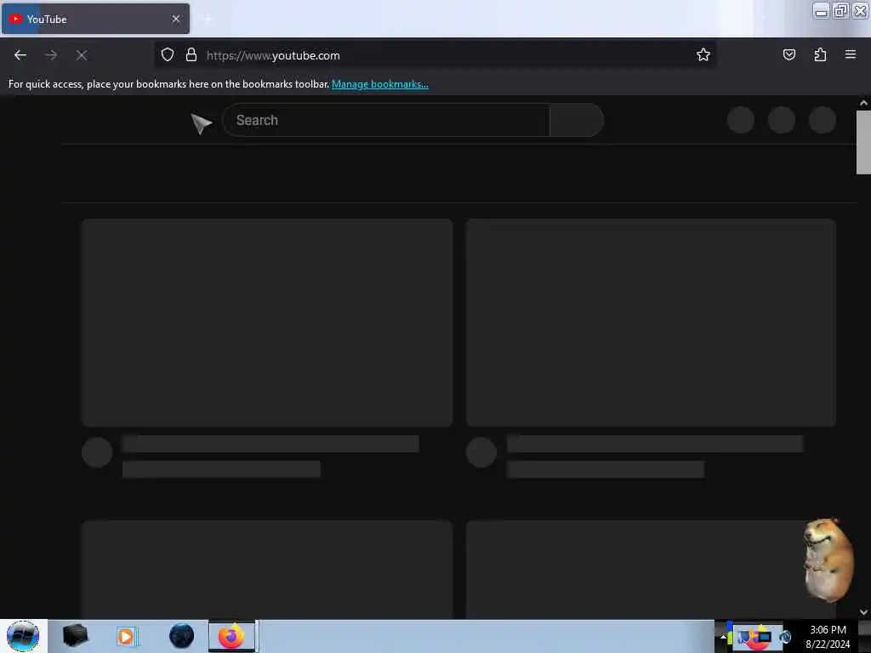Screen dimensions: 871x653
Task: Stop loading the YouTube page
Action: pyautogui.click(x=82, y=55)
